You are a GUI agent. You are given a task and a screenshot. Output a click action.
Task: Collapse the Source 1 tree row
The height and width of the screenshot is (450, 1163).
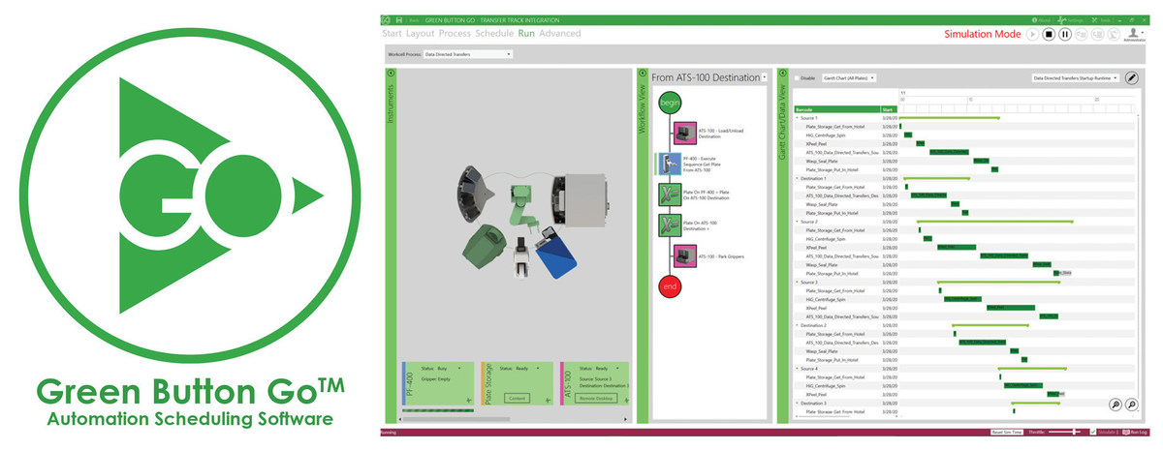797,118
